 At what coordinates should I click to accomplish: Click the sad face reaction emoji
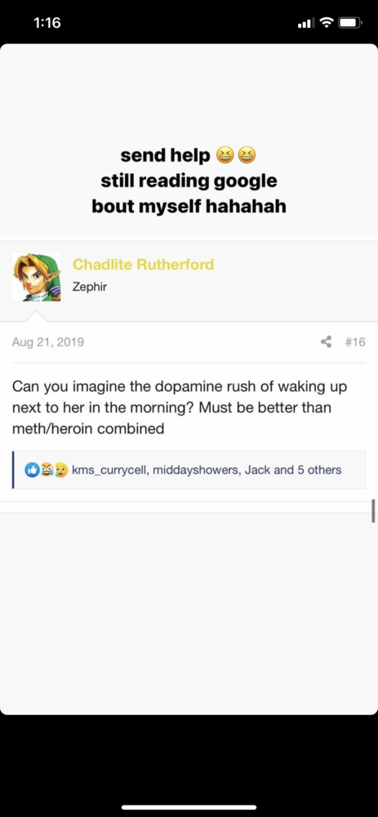[x=60, y=470]
